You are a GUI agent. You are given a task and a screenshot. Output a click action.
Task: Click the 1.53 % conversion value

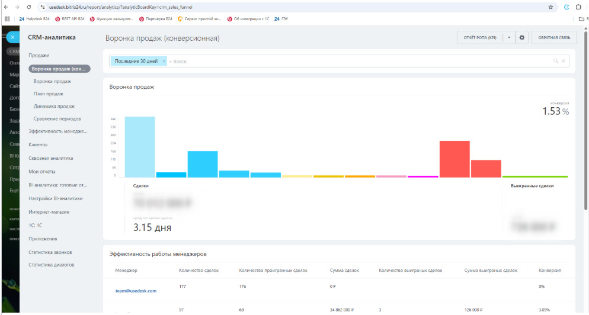tap(556, 111)
